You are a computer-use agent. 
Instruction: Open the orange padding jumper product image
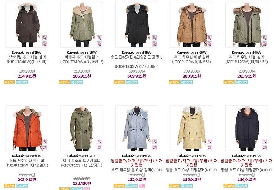27,128
